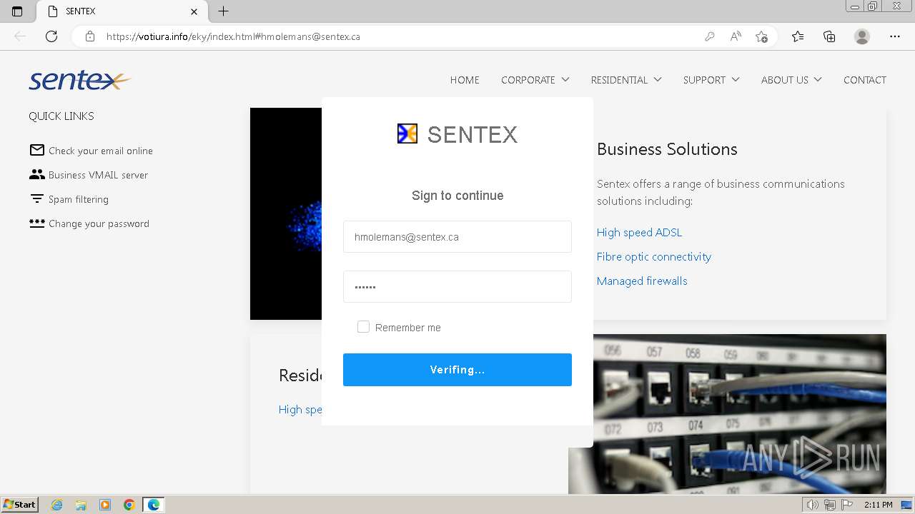Follow the High speed ADSL link
This screenshot has height=514, width=915.
click(639, 232)
